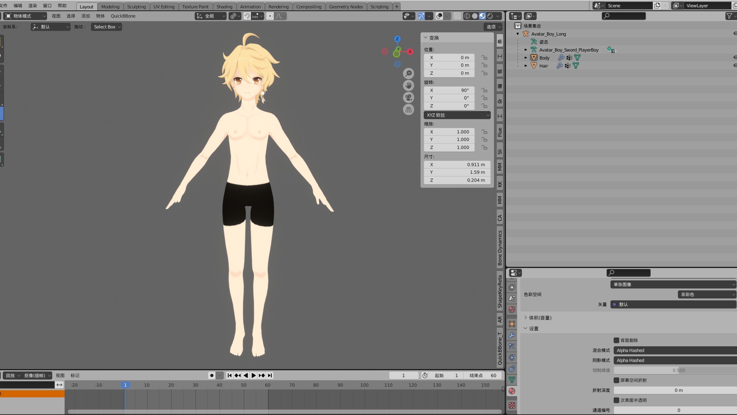Expand the Body object in outliner

tap(526, 58)
